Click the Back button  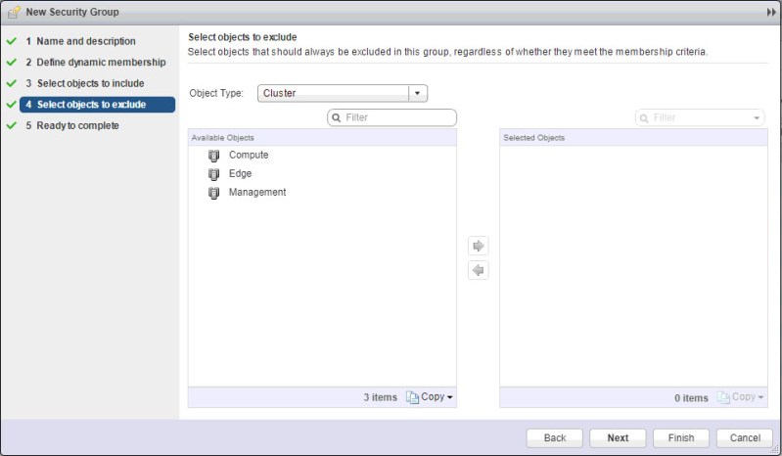(555, 437)
